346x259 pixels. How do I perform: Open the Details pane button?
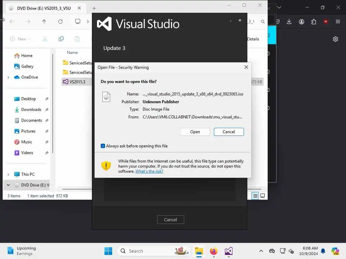point(253,39)
